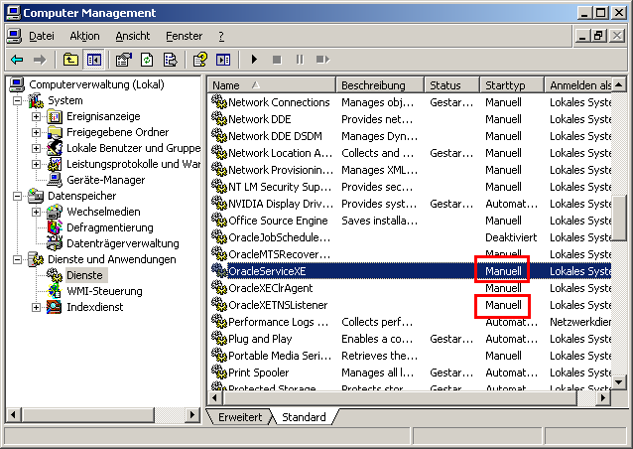Pause the service with pause icon
The width and height of the screenshot is (633, 449).
(x=300, y=60)
